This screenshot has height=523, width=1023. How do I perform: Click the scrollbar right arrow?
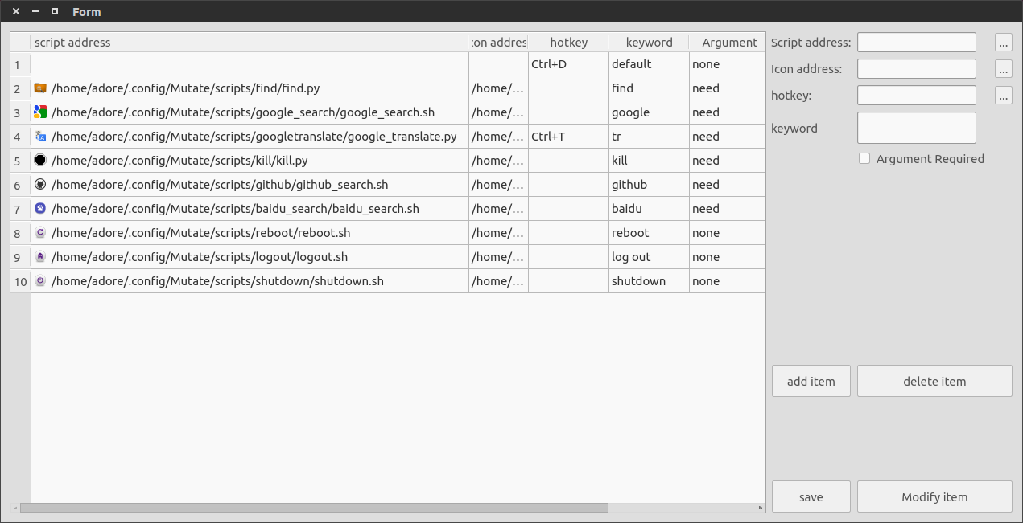761,508
